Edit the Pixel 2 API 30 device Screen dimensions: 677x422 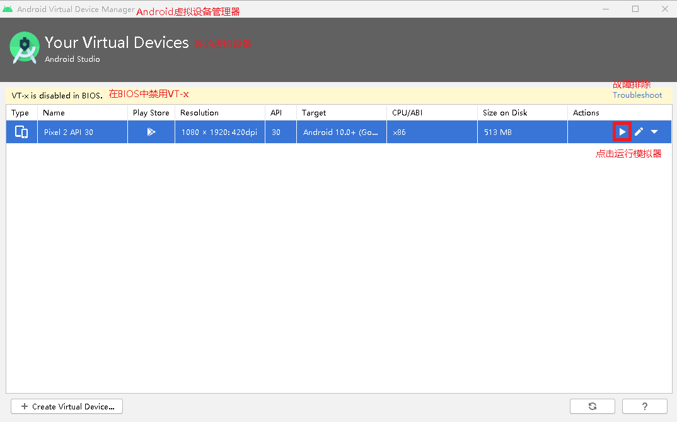click(x=639, y=132)
